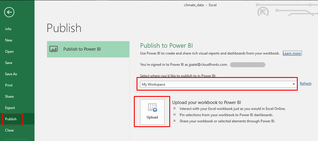Select Print in the backstage menu
Viewport: 318px width, 141px height.
(9, 85)
